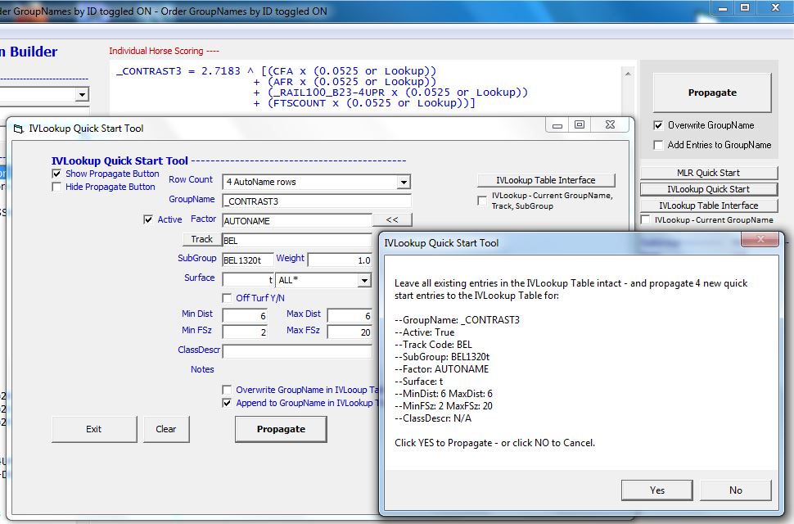This screenshot has width=794, height=524.
Task: Toggle the Active checkbox
Action: 148,219
